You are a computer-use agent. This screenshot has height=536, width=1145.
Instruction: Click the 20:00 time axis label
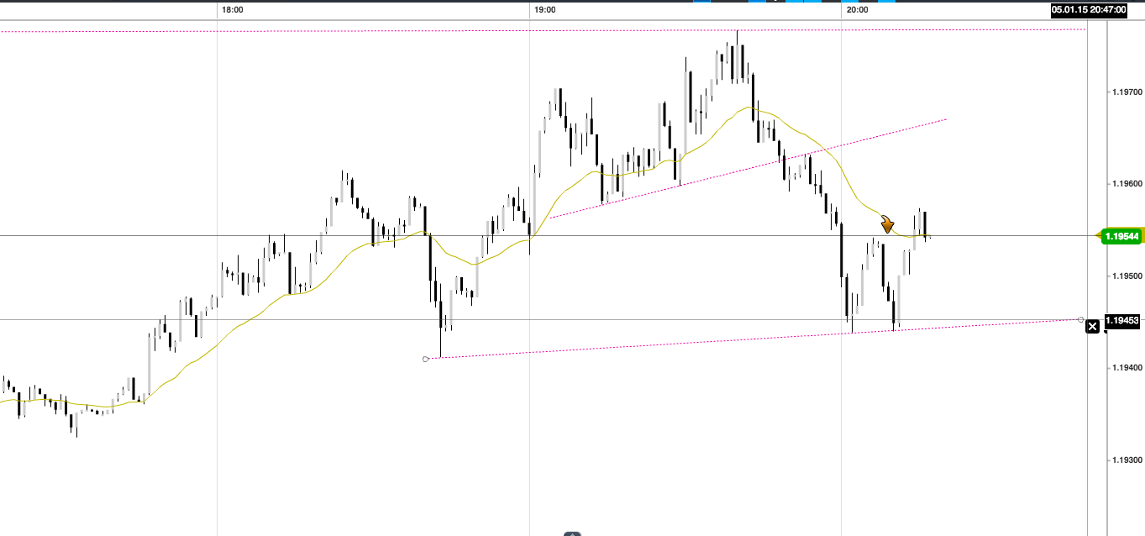(x=857, y=10)
